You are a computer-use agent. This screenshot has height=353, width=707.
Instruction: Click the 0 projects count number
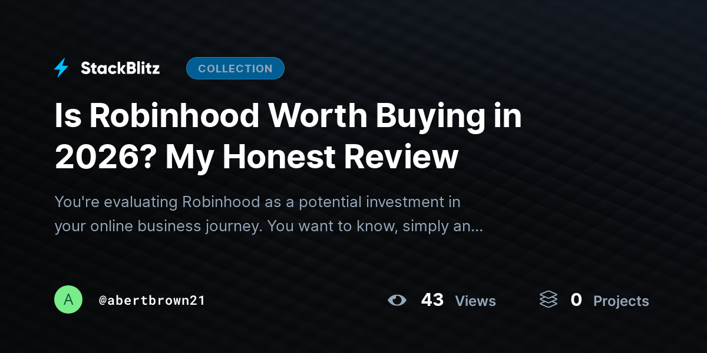pyautogui.click(x=576, y=300)
